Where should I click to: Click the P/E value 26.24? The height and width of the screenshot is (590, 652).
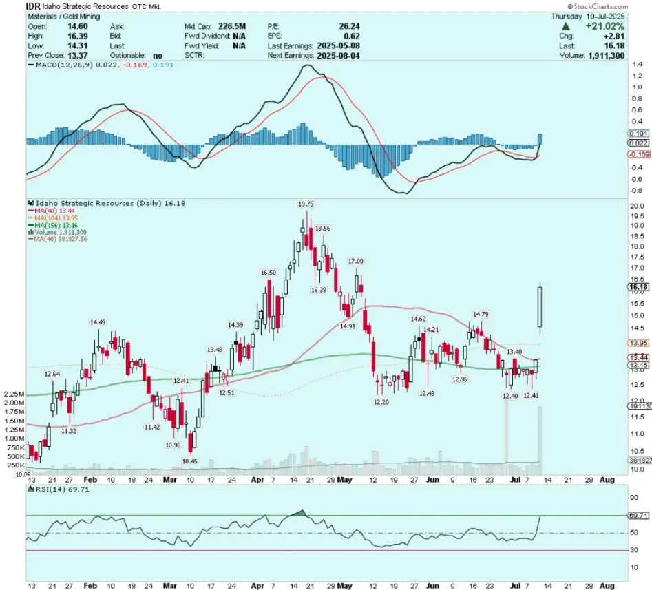tap(349, 26)
